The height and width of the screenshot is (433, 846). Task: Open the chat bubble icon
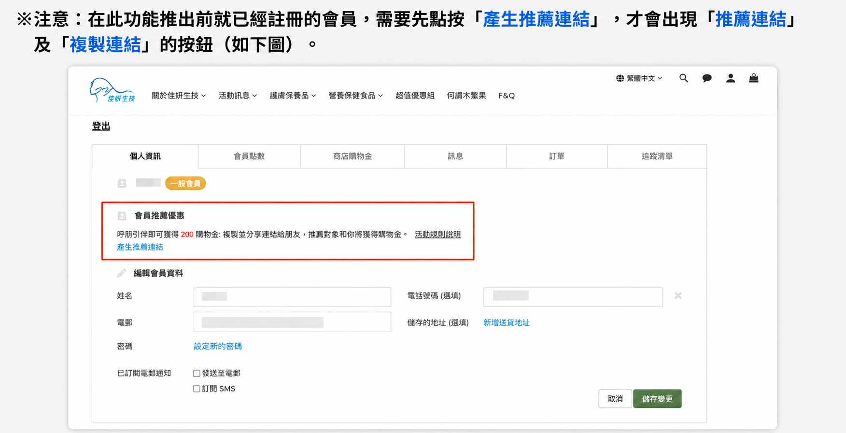click(x=707, y=78)
